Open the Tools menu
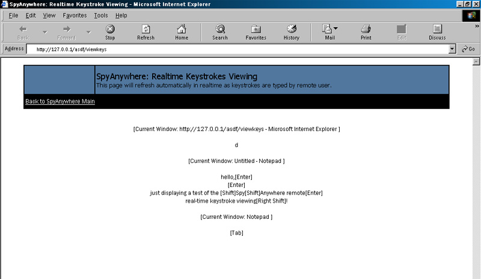 point(101,15)
